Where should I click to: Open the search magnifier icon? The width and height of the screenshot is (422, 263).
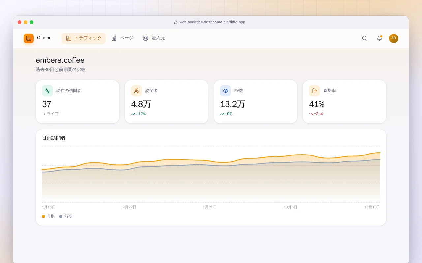[364, 38]
